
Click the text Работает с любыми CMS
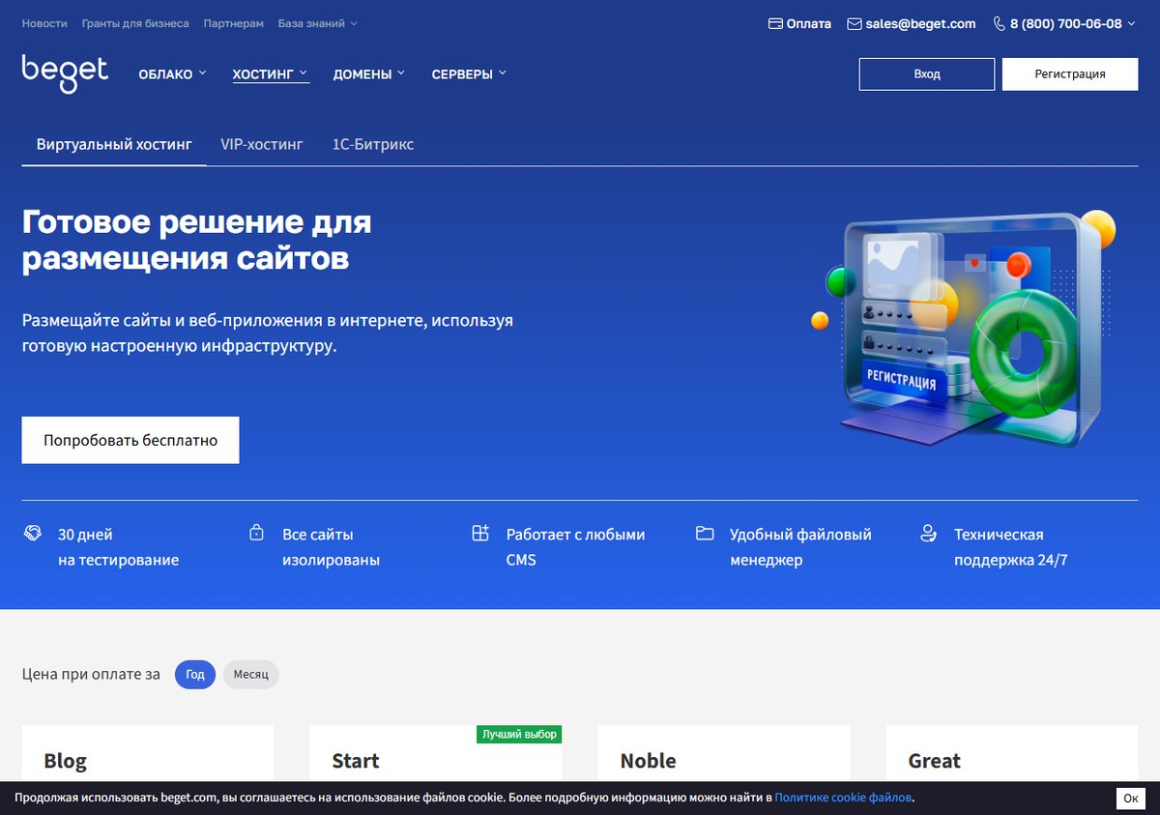point(575,546)
